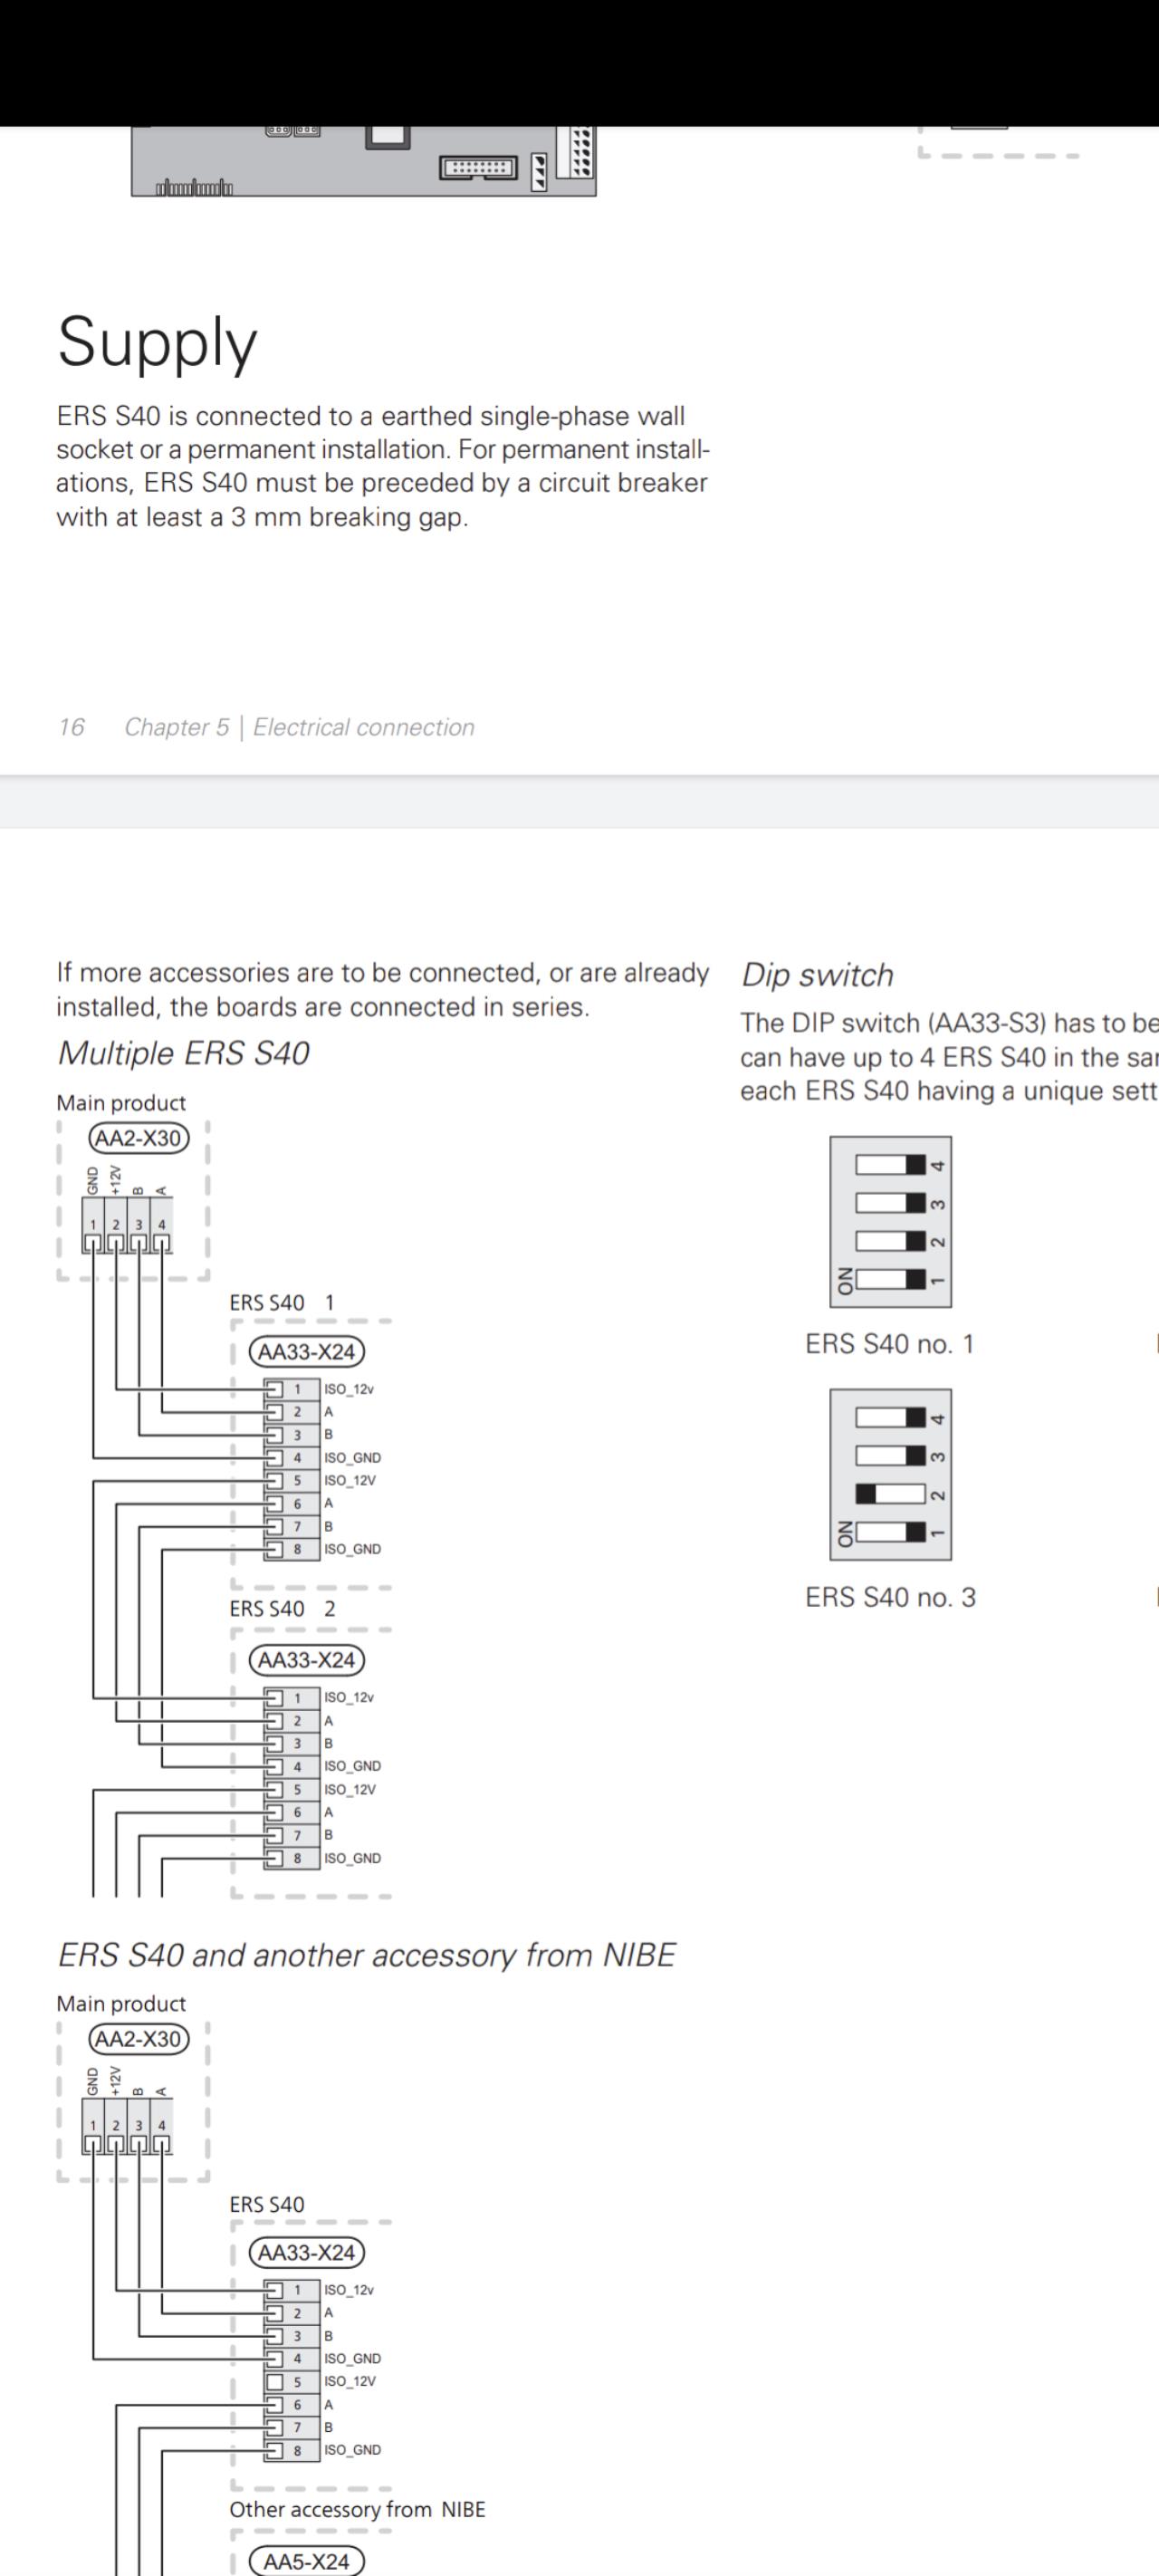The height and width of the screenshot is (2576, 1159).
Task: Select text "The DIP switch (AA33-S3) has to be"
Action: coord(949,1023)
